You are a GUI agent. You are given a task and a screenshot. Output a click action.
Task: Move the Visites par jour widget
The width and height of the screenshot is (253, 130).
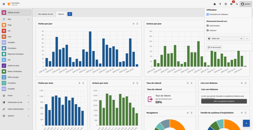[133, 24]
